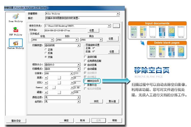Viewport: 191px width, 127px height.
Task: Click the threshold slider left arrow
Action: tap(46, 92)
